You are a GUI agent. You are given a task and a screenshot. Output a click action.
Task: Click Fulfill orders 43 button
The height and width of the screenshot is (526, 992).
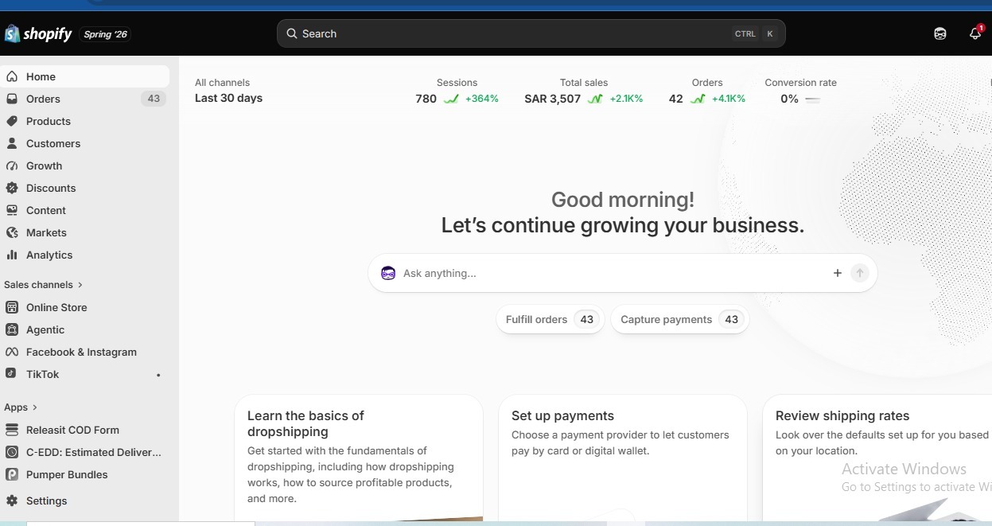click(550, 319)
